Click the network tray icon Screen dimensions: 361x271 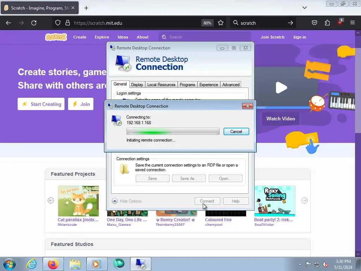[x=317, y=265]
